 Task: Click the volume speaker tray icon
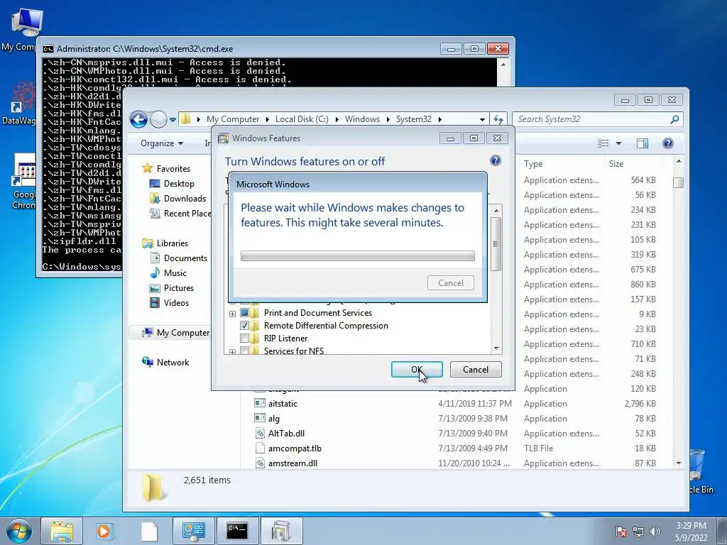655,532
